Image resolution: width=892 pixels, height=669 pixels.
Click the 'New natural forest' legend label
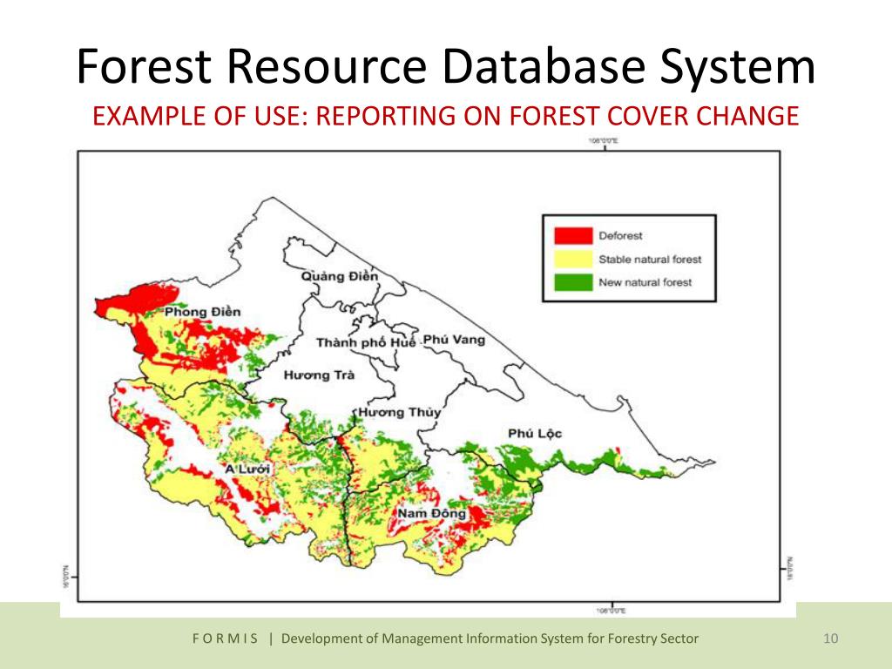(645, 282)
